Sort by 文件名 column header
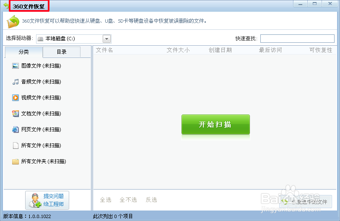The height and width of the screenshot is (221, 340). tap(104, 50)
